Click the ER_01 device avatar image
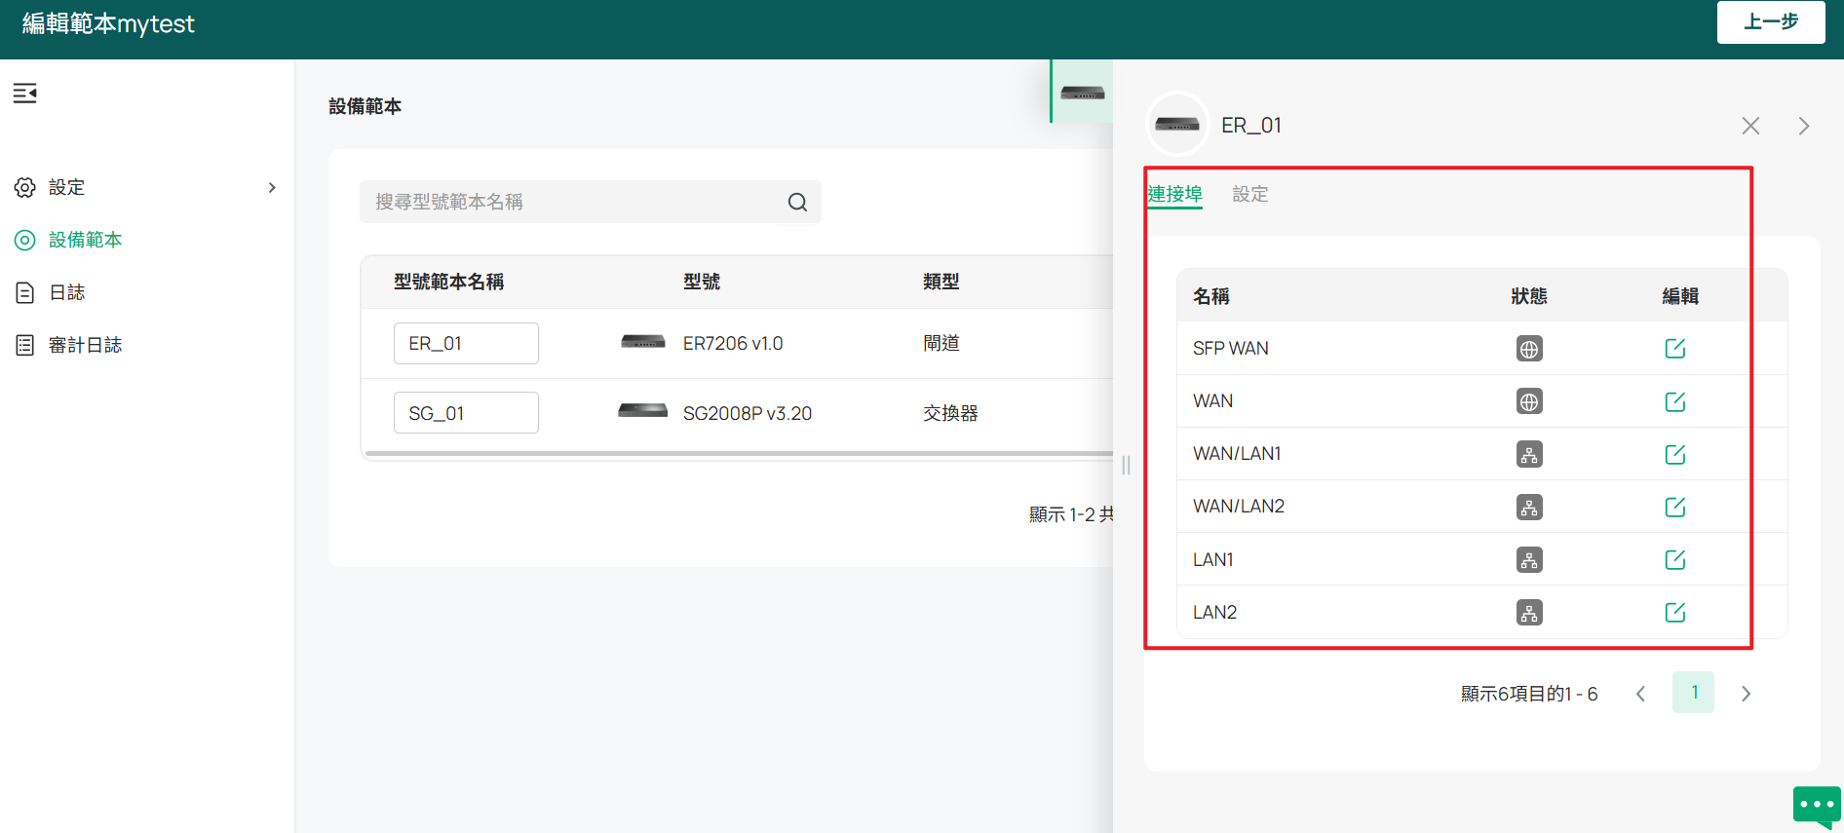 point(1177,125)
